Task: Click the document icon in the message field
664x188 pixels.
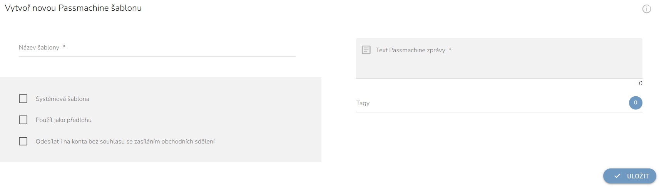Action: (x=366, y=50)
